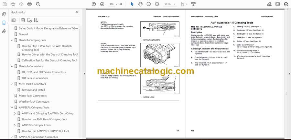Image resolution: width=291 pixels, height=140 pixels.
Task: Open DT, DTM, and DTP Series Connectors bookmark
Action: pyautogui.click(x=44, y=72)
